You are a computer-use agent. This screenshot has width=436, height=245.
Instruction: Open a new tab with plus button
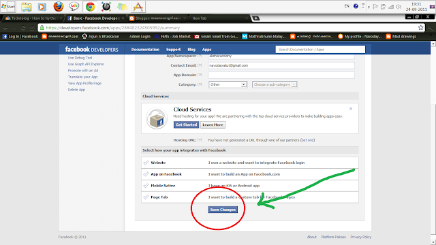[x=256, y=18]
